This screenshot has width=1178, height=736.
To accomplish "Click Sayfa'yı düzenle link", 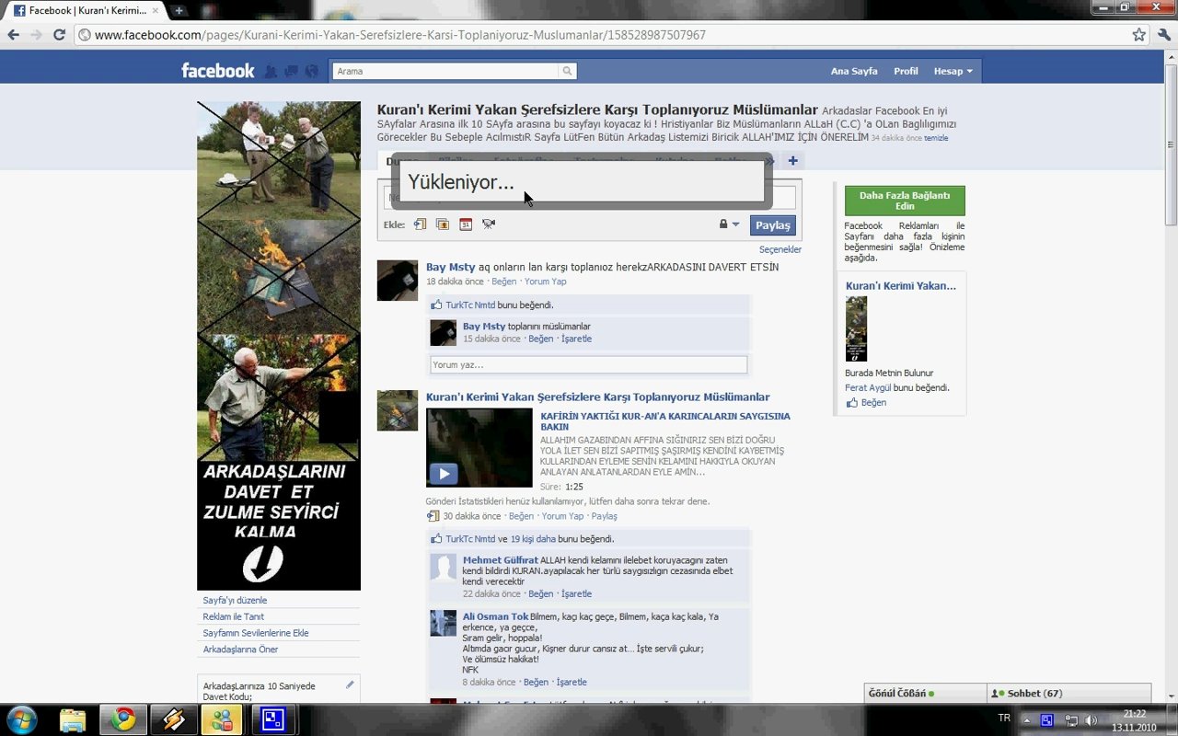I will pos(235,600).
